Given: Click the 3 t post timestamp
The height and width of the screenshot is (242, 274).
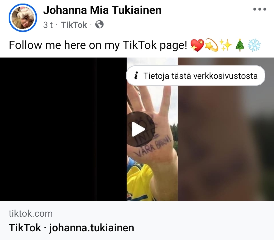Looking at the screenshot, I should 48,25.
